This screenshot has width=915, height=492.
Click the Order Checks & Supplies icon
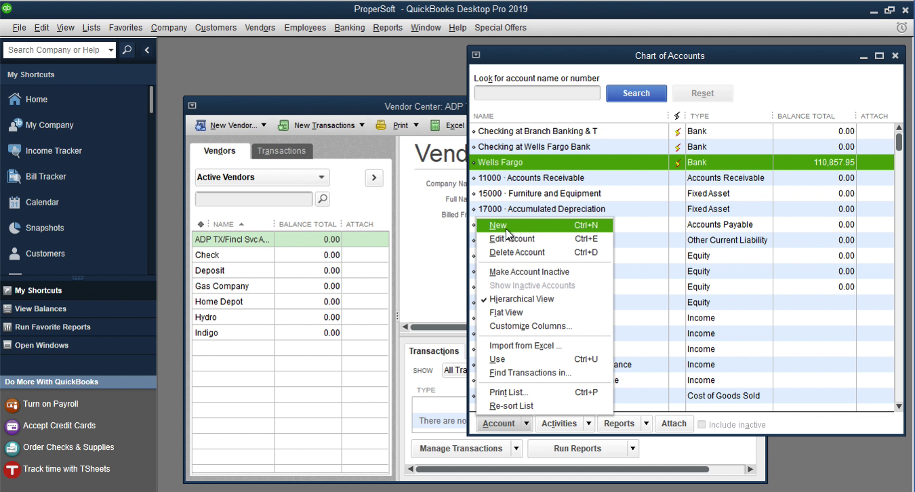coord(12,448)
